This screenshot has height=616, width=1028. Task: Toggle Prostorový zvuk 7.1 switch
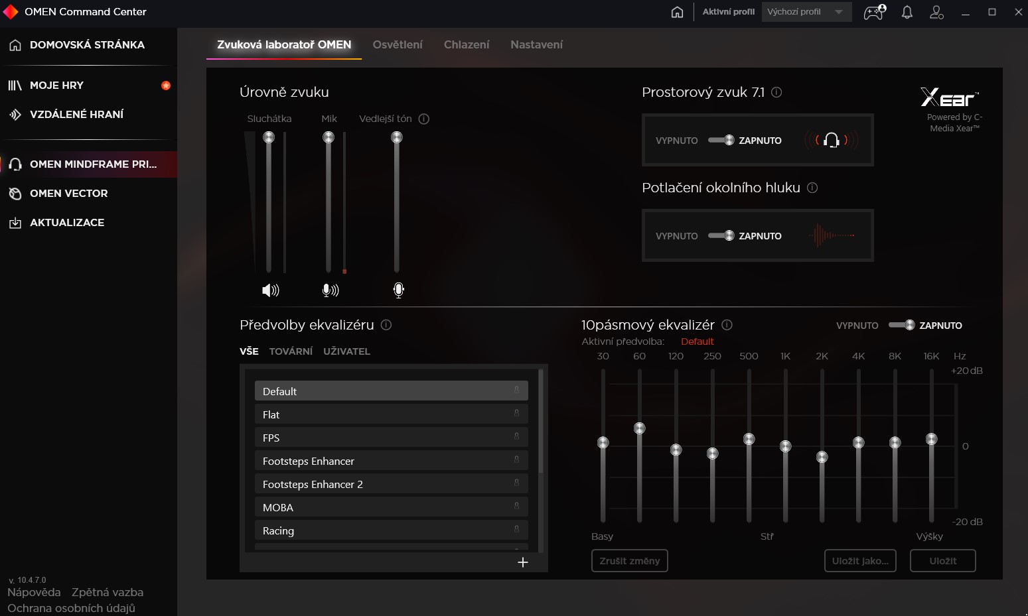point(721,140)
